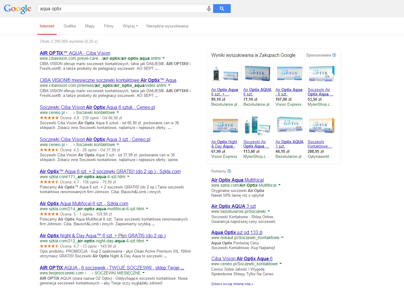Click product image priced 107,00 zł
This screenshot has height=290, width=404.
289,73
